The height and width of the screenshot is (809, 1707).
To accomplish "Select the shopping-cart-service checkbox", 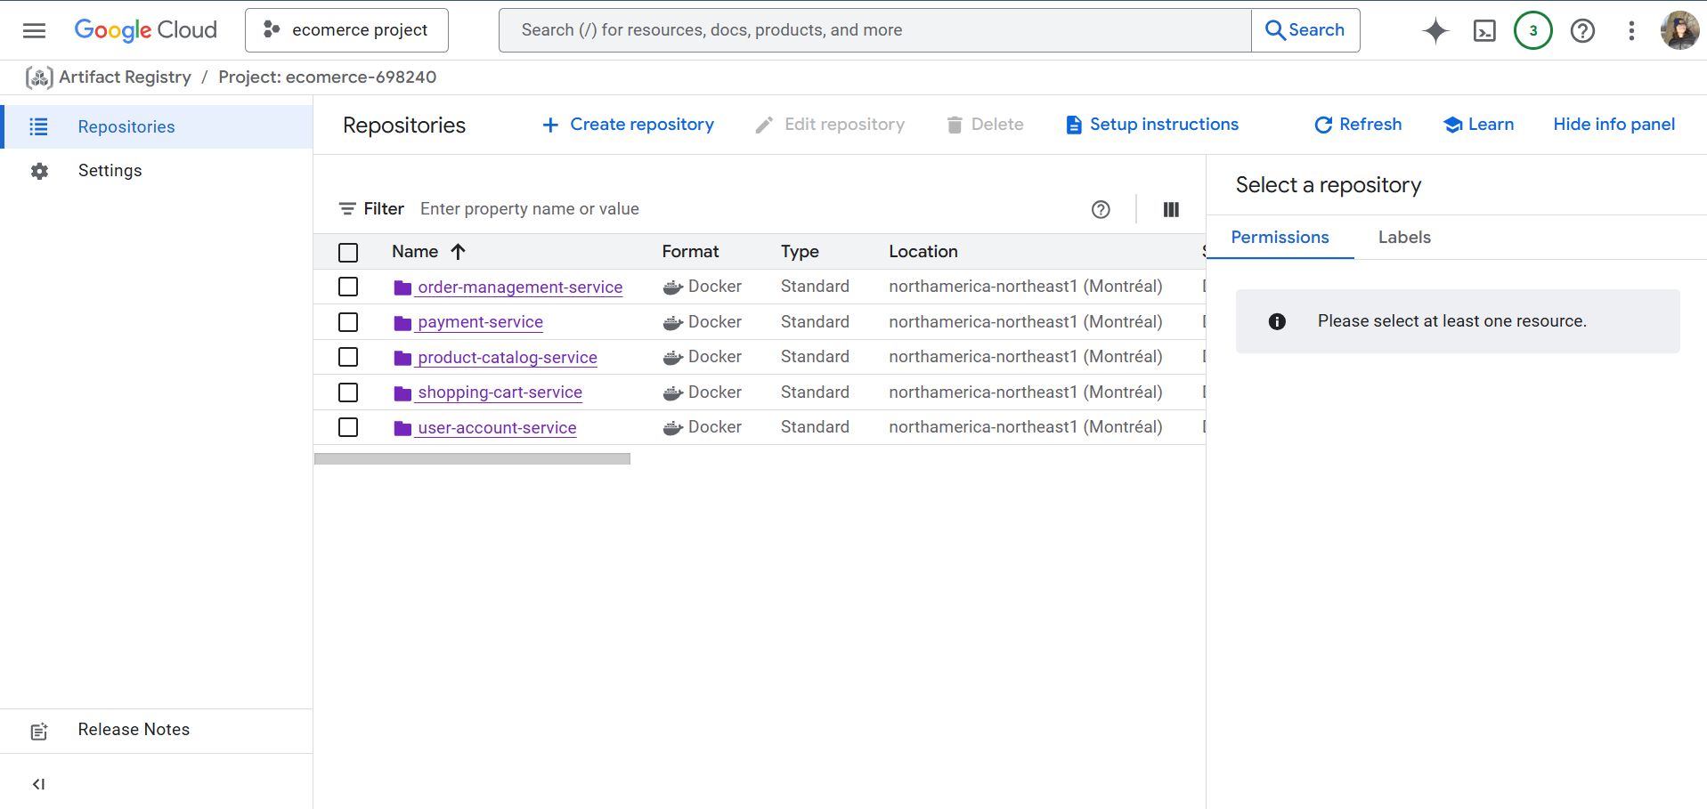I will [x=348, y=392].
